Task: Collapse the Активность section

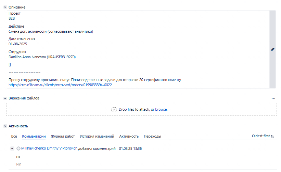Action: tap(5, 126)
